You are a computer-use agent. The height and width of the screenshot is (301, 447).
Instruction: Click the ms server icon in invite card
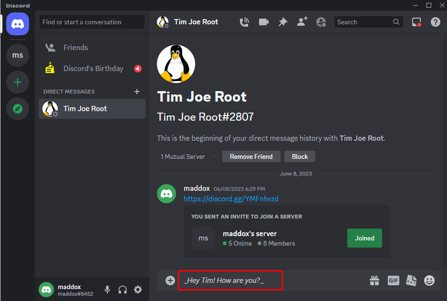point(203,238)
